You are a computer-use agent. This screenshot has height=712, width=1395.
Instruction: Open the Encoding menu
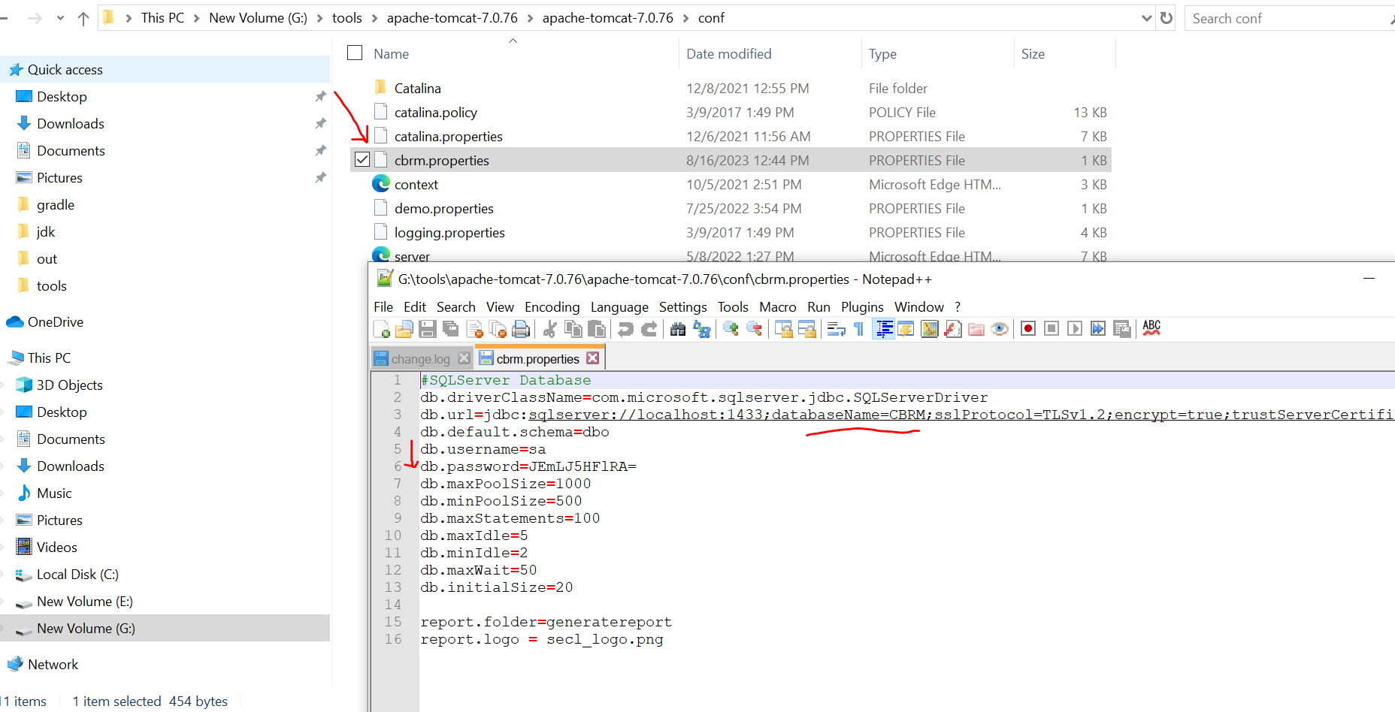click(x=552, y=307)
